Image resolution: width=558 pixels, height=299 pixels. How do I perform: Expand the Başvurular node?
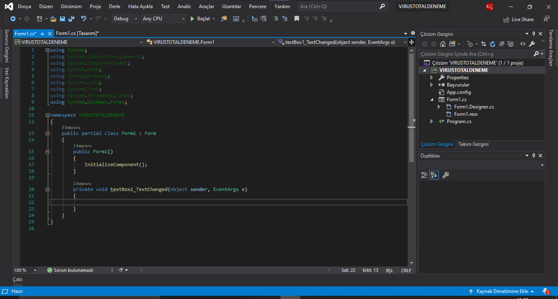tap(431, 85)
